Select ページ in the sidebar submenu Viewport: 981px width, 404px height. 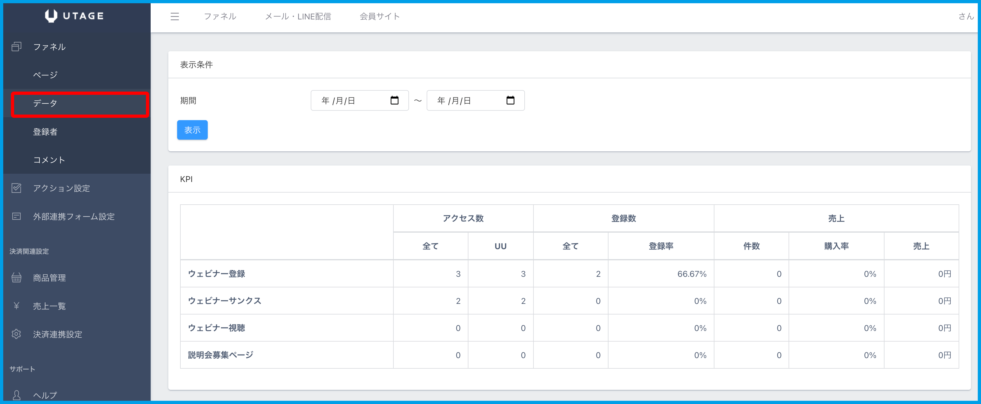(x=45, y=75)
